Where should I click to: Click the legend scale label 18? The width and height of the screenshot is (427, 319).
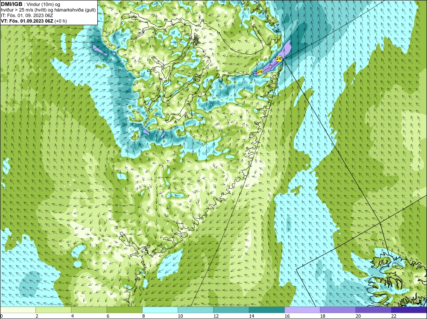click(322, 316)
